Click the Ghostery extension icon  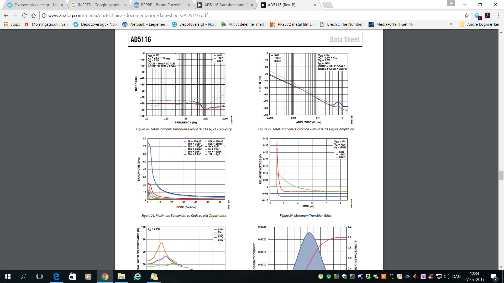tap(478, 16)
